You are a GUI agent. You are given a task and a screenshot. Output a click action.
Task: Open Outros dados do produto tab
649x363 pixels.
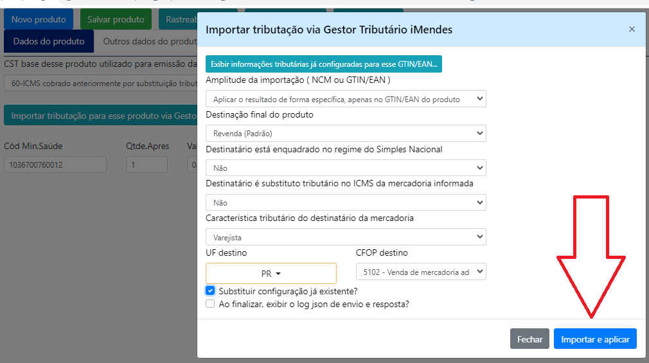click(x=149, y=42)
